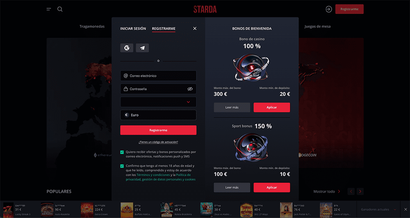Toggle password visibility eye icon

click(x=190, y=89)
